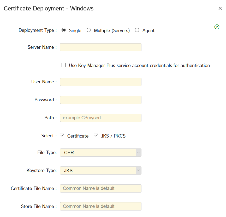Close the Certificate Deployment dialog
The image size is (226, 217).
tap(220, 8)
